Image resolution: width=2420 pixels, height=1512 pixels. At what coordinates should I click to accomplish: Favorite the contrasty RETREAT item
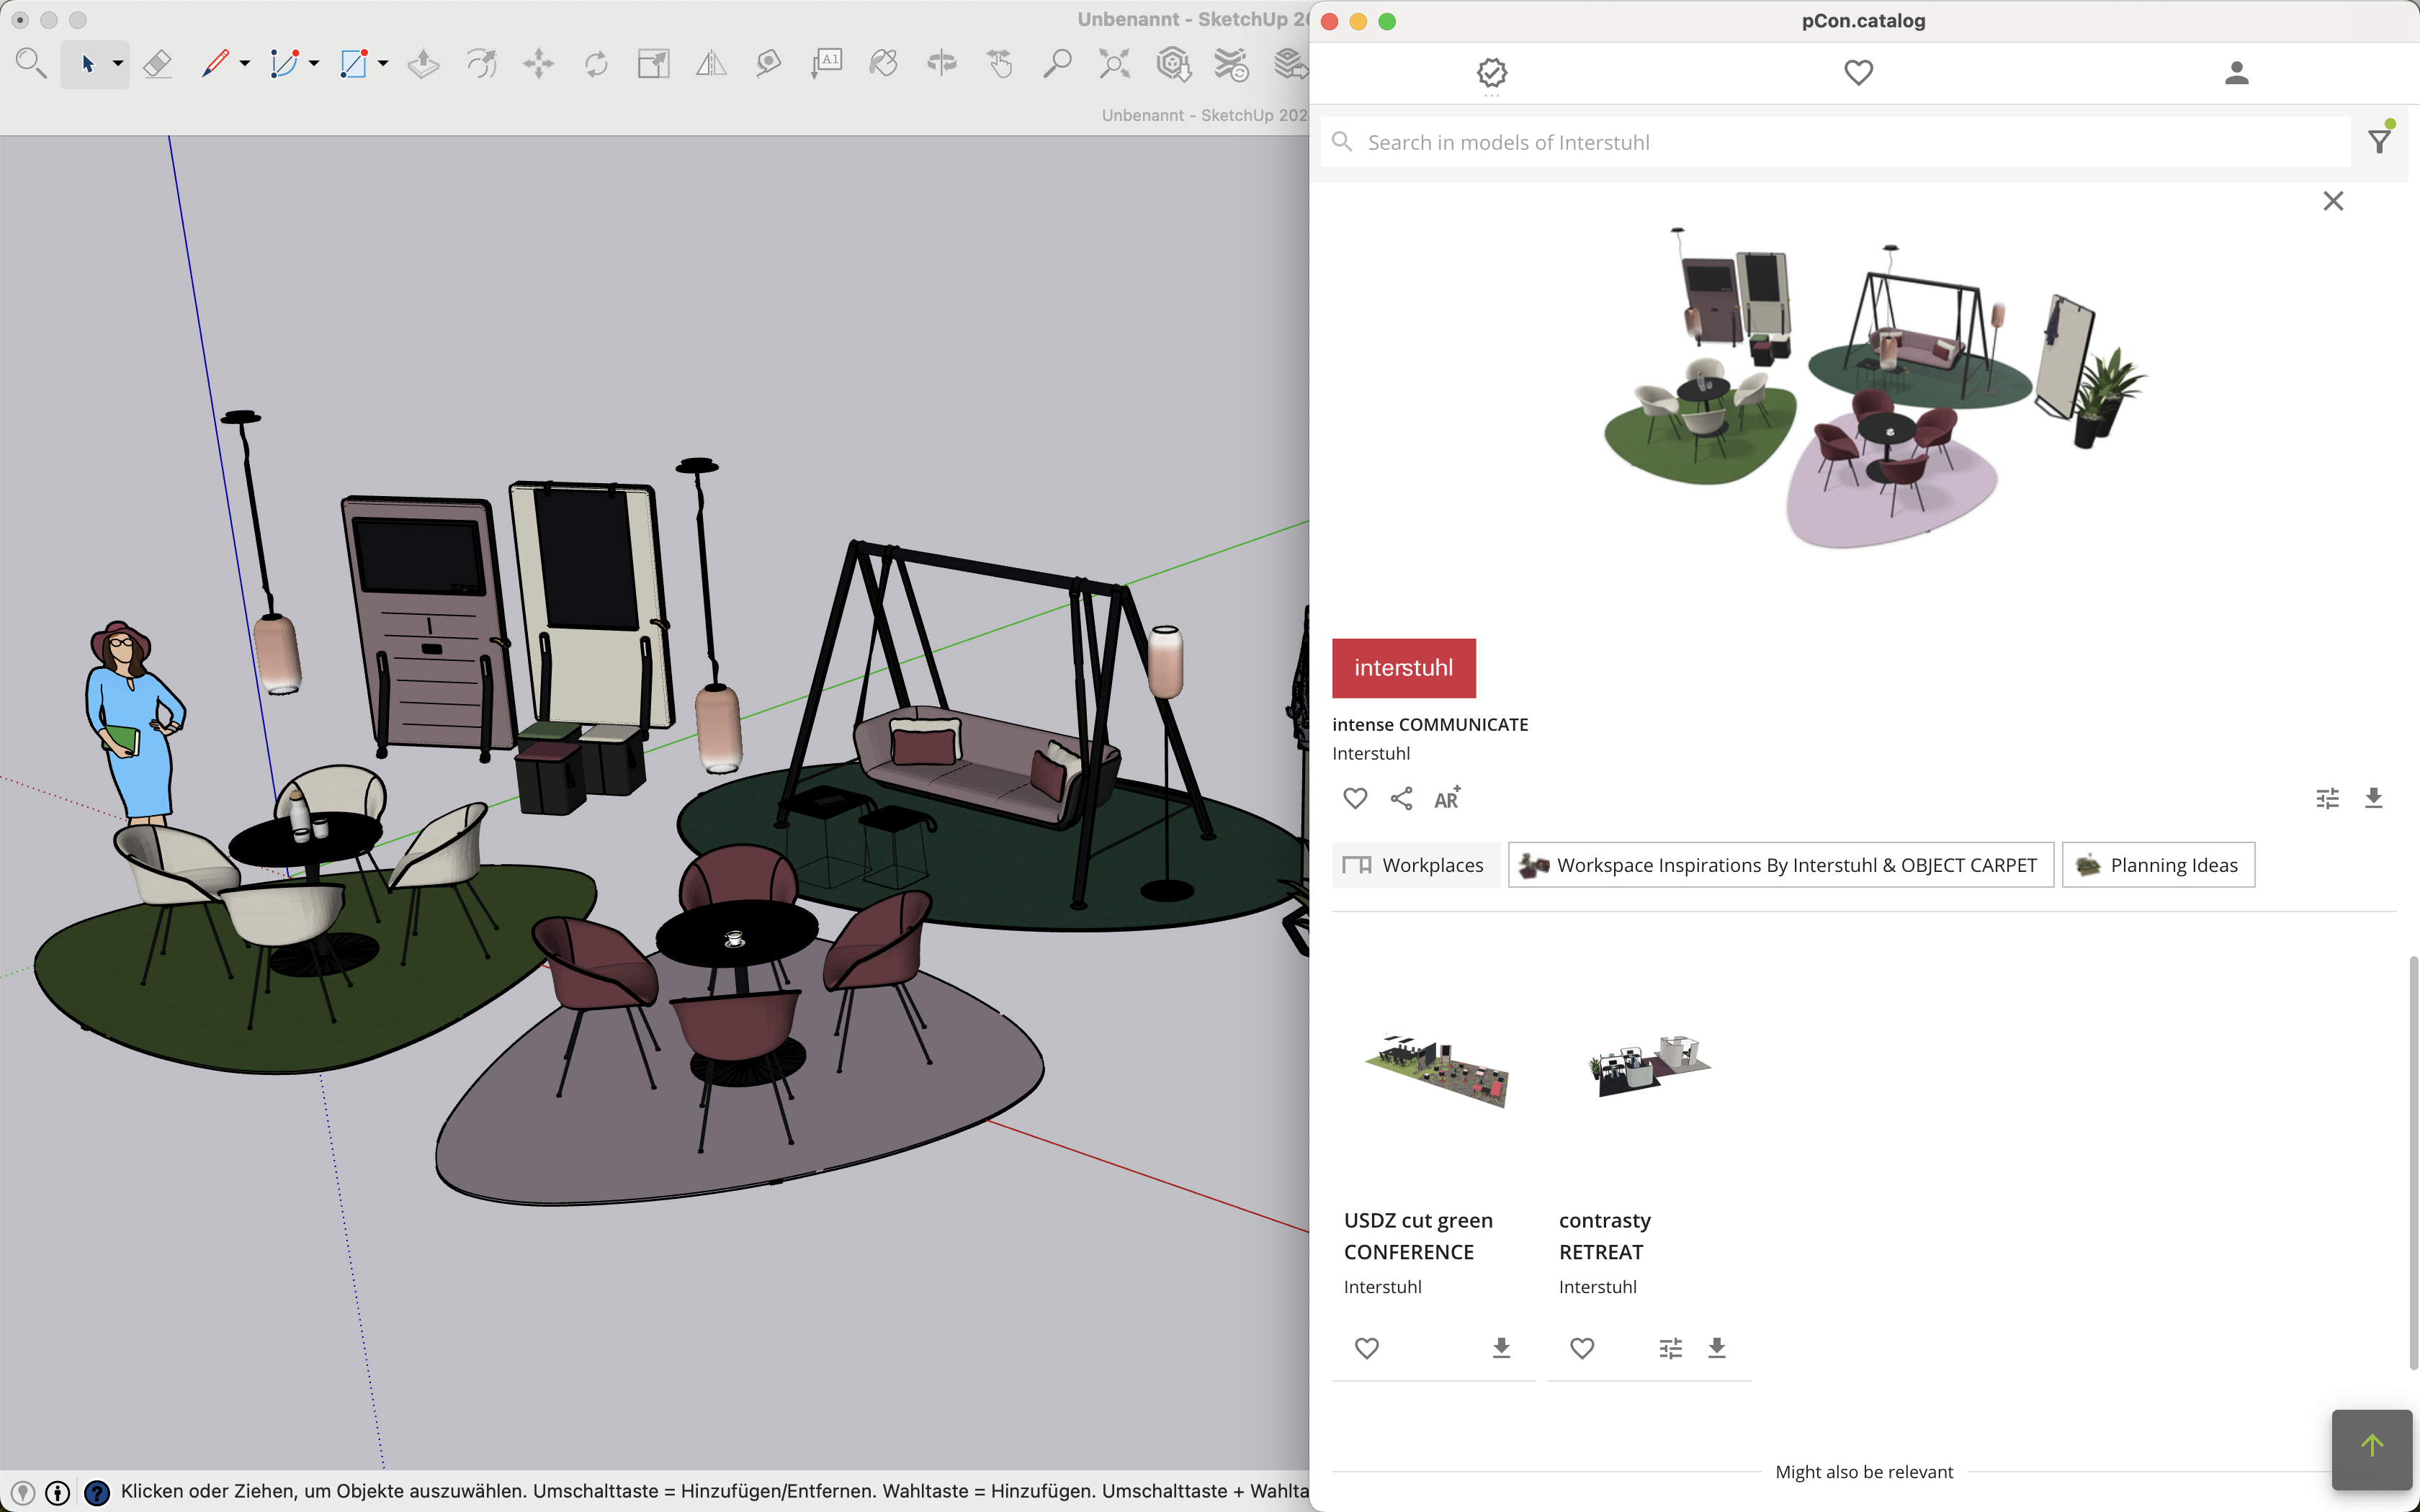[1581, 1348]
